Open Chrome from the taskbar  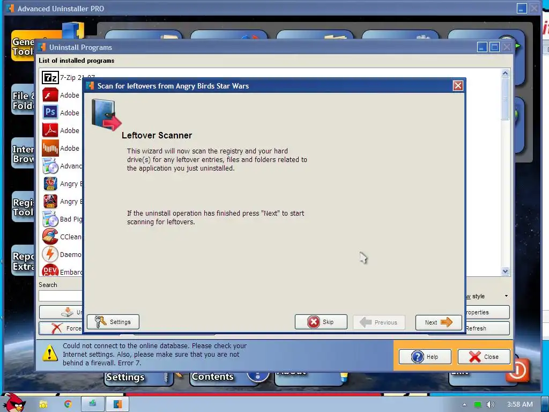click(68, 404)
